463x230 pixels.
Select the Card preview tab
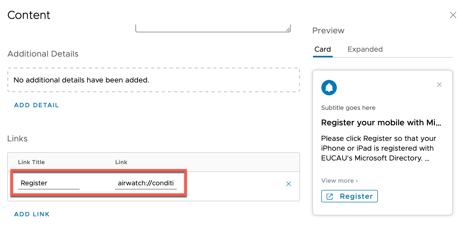click(323, 49)
